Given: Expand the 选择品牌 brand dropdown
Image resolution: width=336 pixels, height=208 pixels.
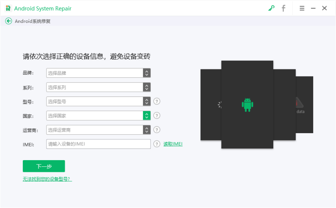Looking at the screenshot, I should [147, 73].
